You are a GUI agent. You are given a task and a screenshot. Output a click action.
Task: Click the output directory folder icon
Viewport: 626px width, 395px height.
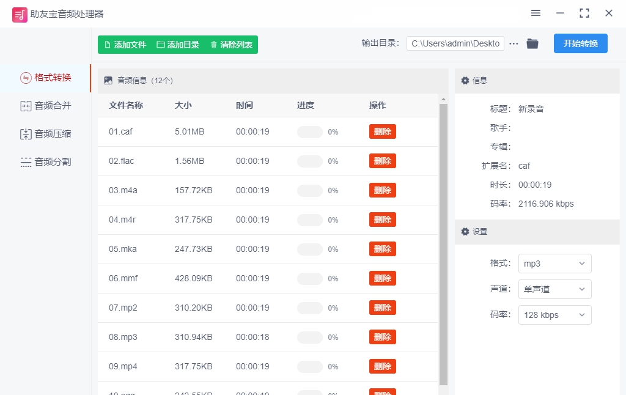pyautogui.click(x=532, y=43)
